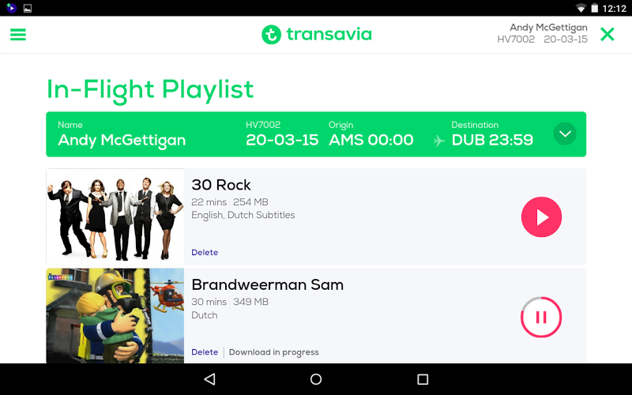Delete Brandweerman Sam from playlist

[x=205, y=352]
